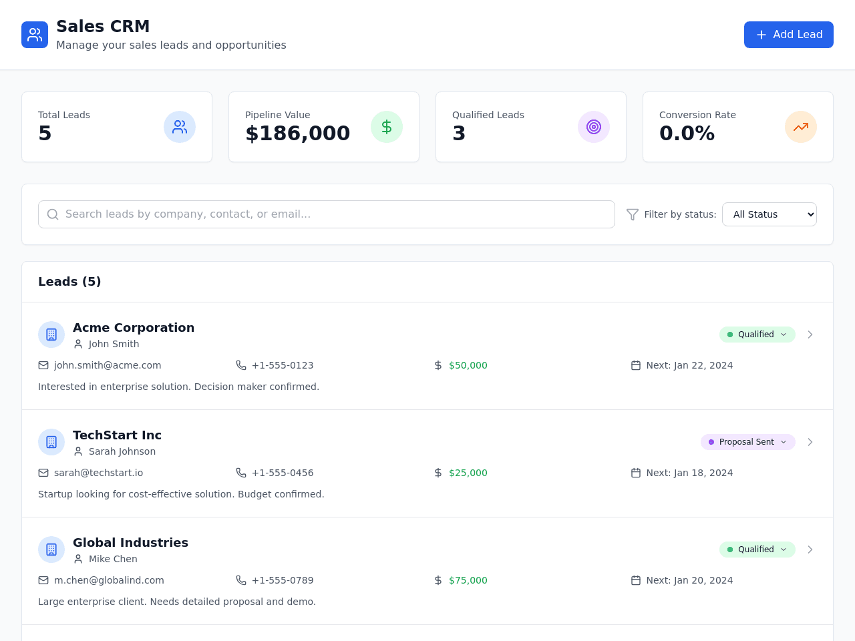Click the Mike Chen contact name
The height and width of the screenshot is (641, 855).
(113, 559)
